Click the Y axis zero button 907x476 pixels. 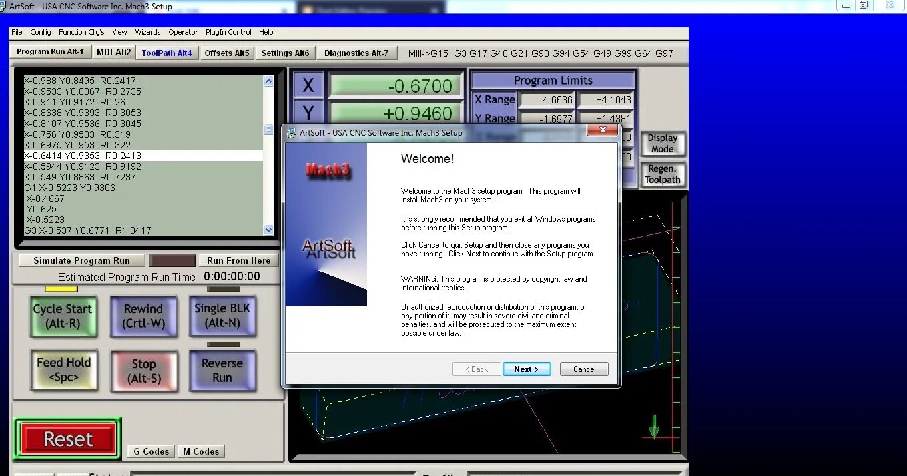[x=308, y=112]
